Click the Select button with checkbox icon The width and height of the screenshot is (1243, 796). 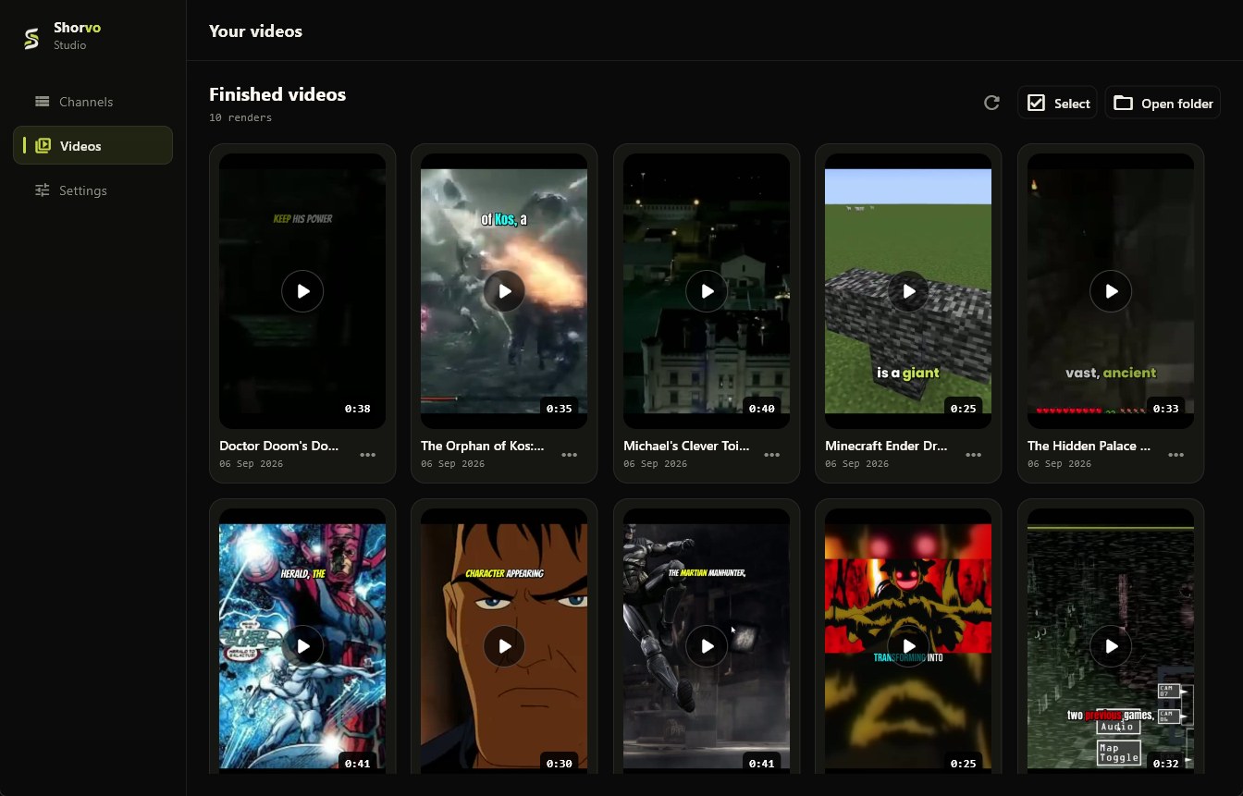(x=1057, y=103)
